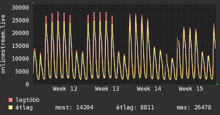Click the 'most: 14204' value
The height and width of the screenshot is (115, 220).
point(74,108)
